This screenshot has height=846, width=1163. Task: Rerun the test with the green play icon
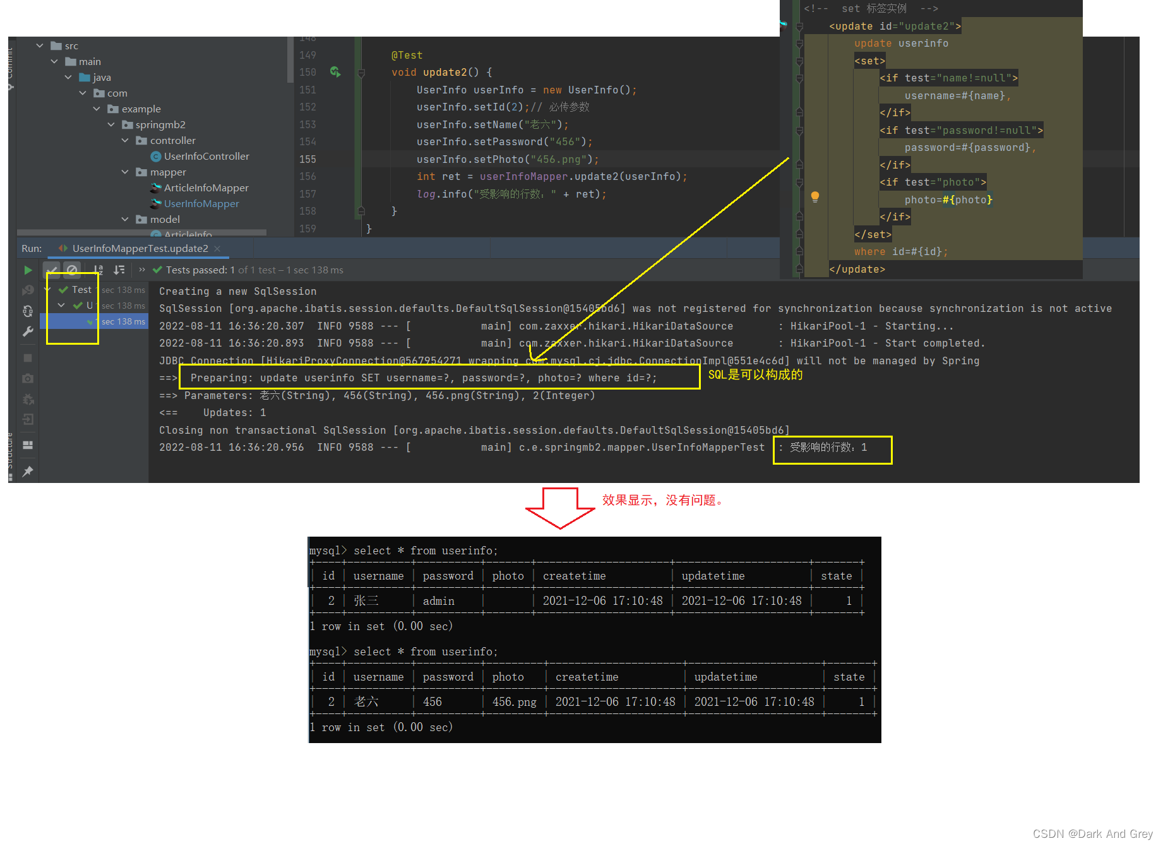(28, 270)
